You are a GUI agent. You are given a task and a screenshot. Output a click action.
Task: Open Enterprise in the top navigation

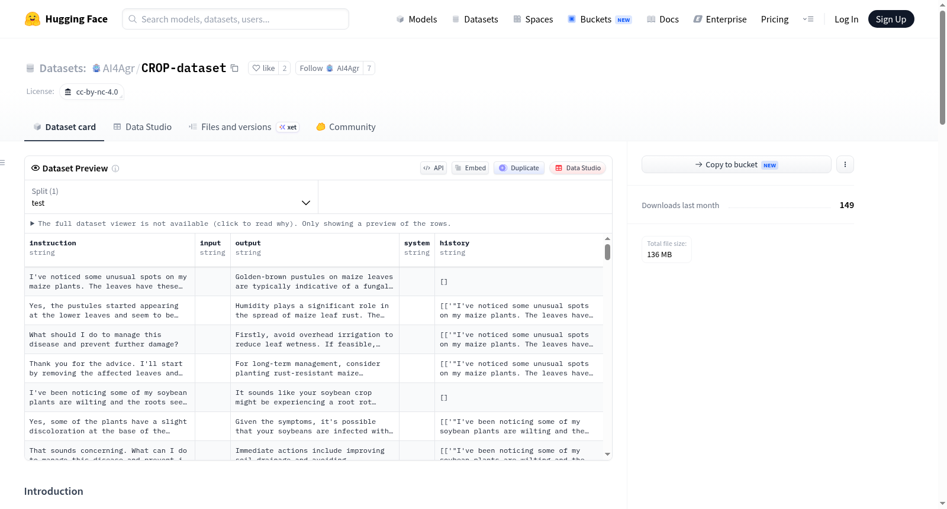tap(720, 19)
